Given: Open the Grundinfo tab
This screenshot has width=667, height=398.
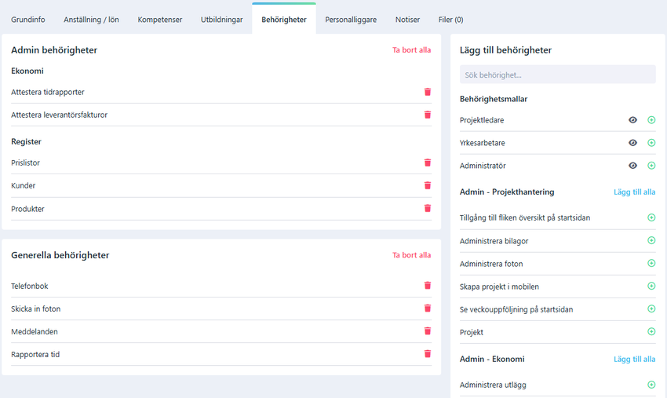Looking at the screenshot, I should [28, 20].
